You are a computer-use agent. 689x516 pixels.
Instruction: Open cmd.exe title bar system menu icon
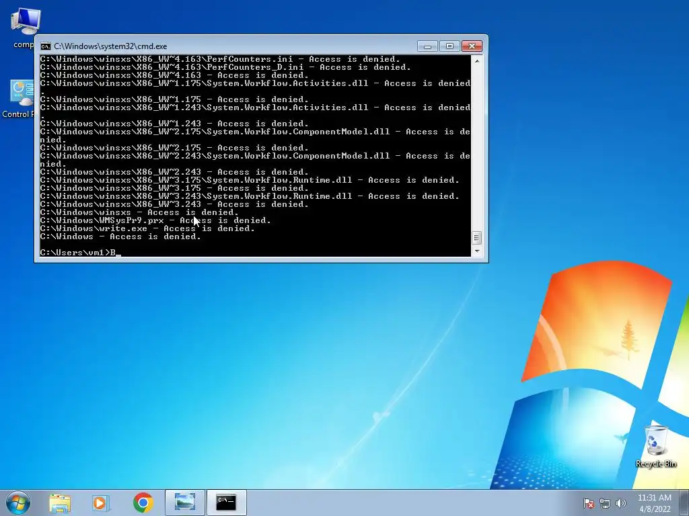coord(45,46)
